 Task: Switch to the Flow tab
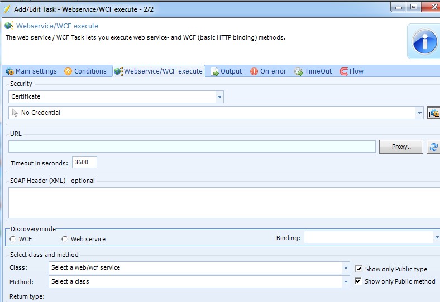[352, 71]
